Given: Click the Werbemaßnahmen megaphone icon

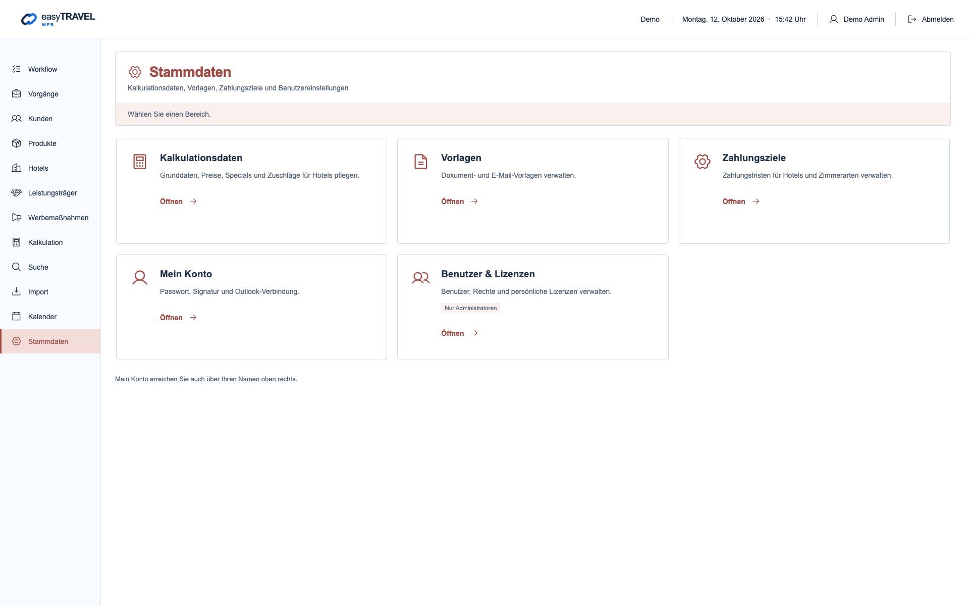Looking at the screenshot, I should click(x=17, y=218).
